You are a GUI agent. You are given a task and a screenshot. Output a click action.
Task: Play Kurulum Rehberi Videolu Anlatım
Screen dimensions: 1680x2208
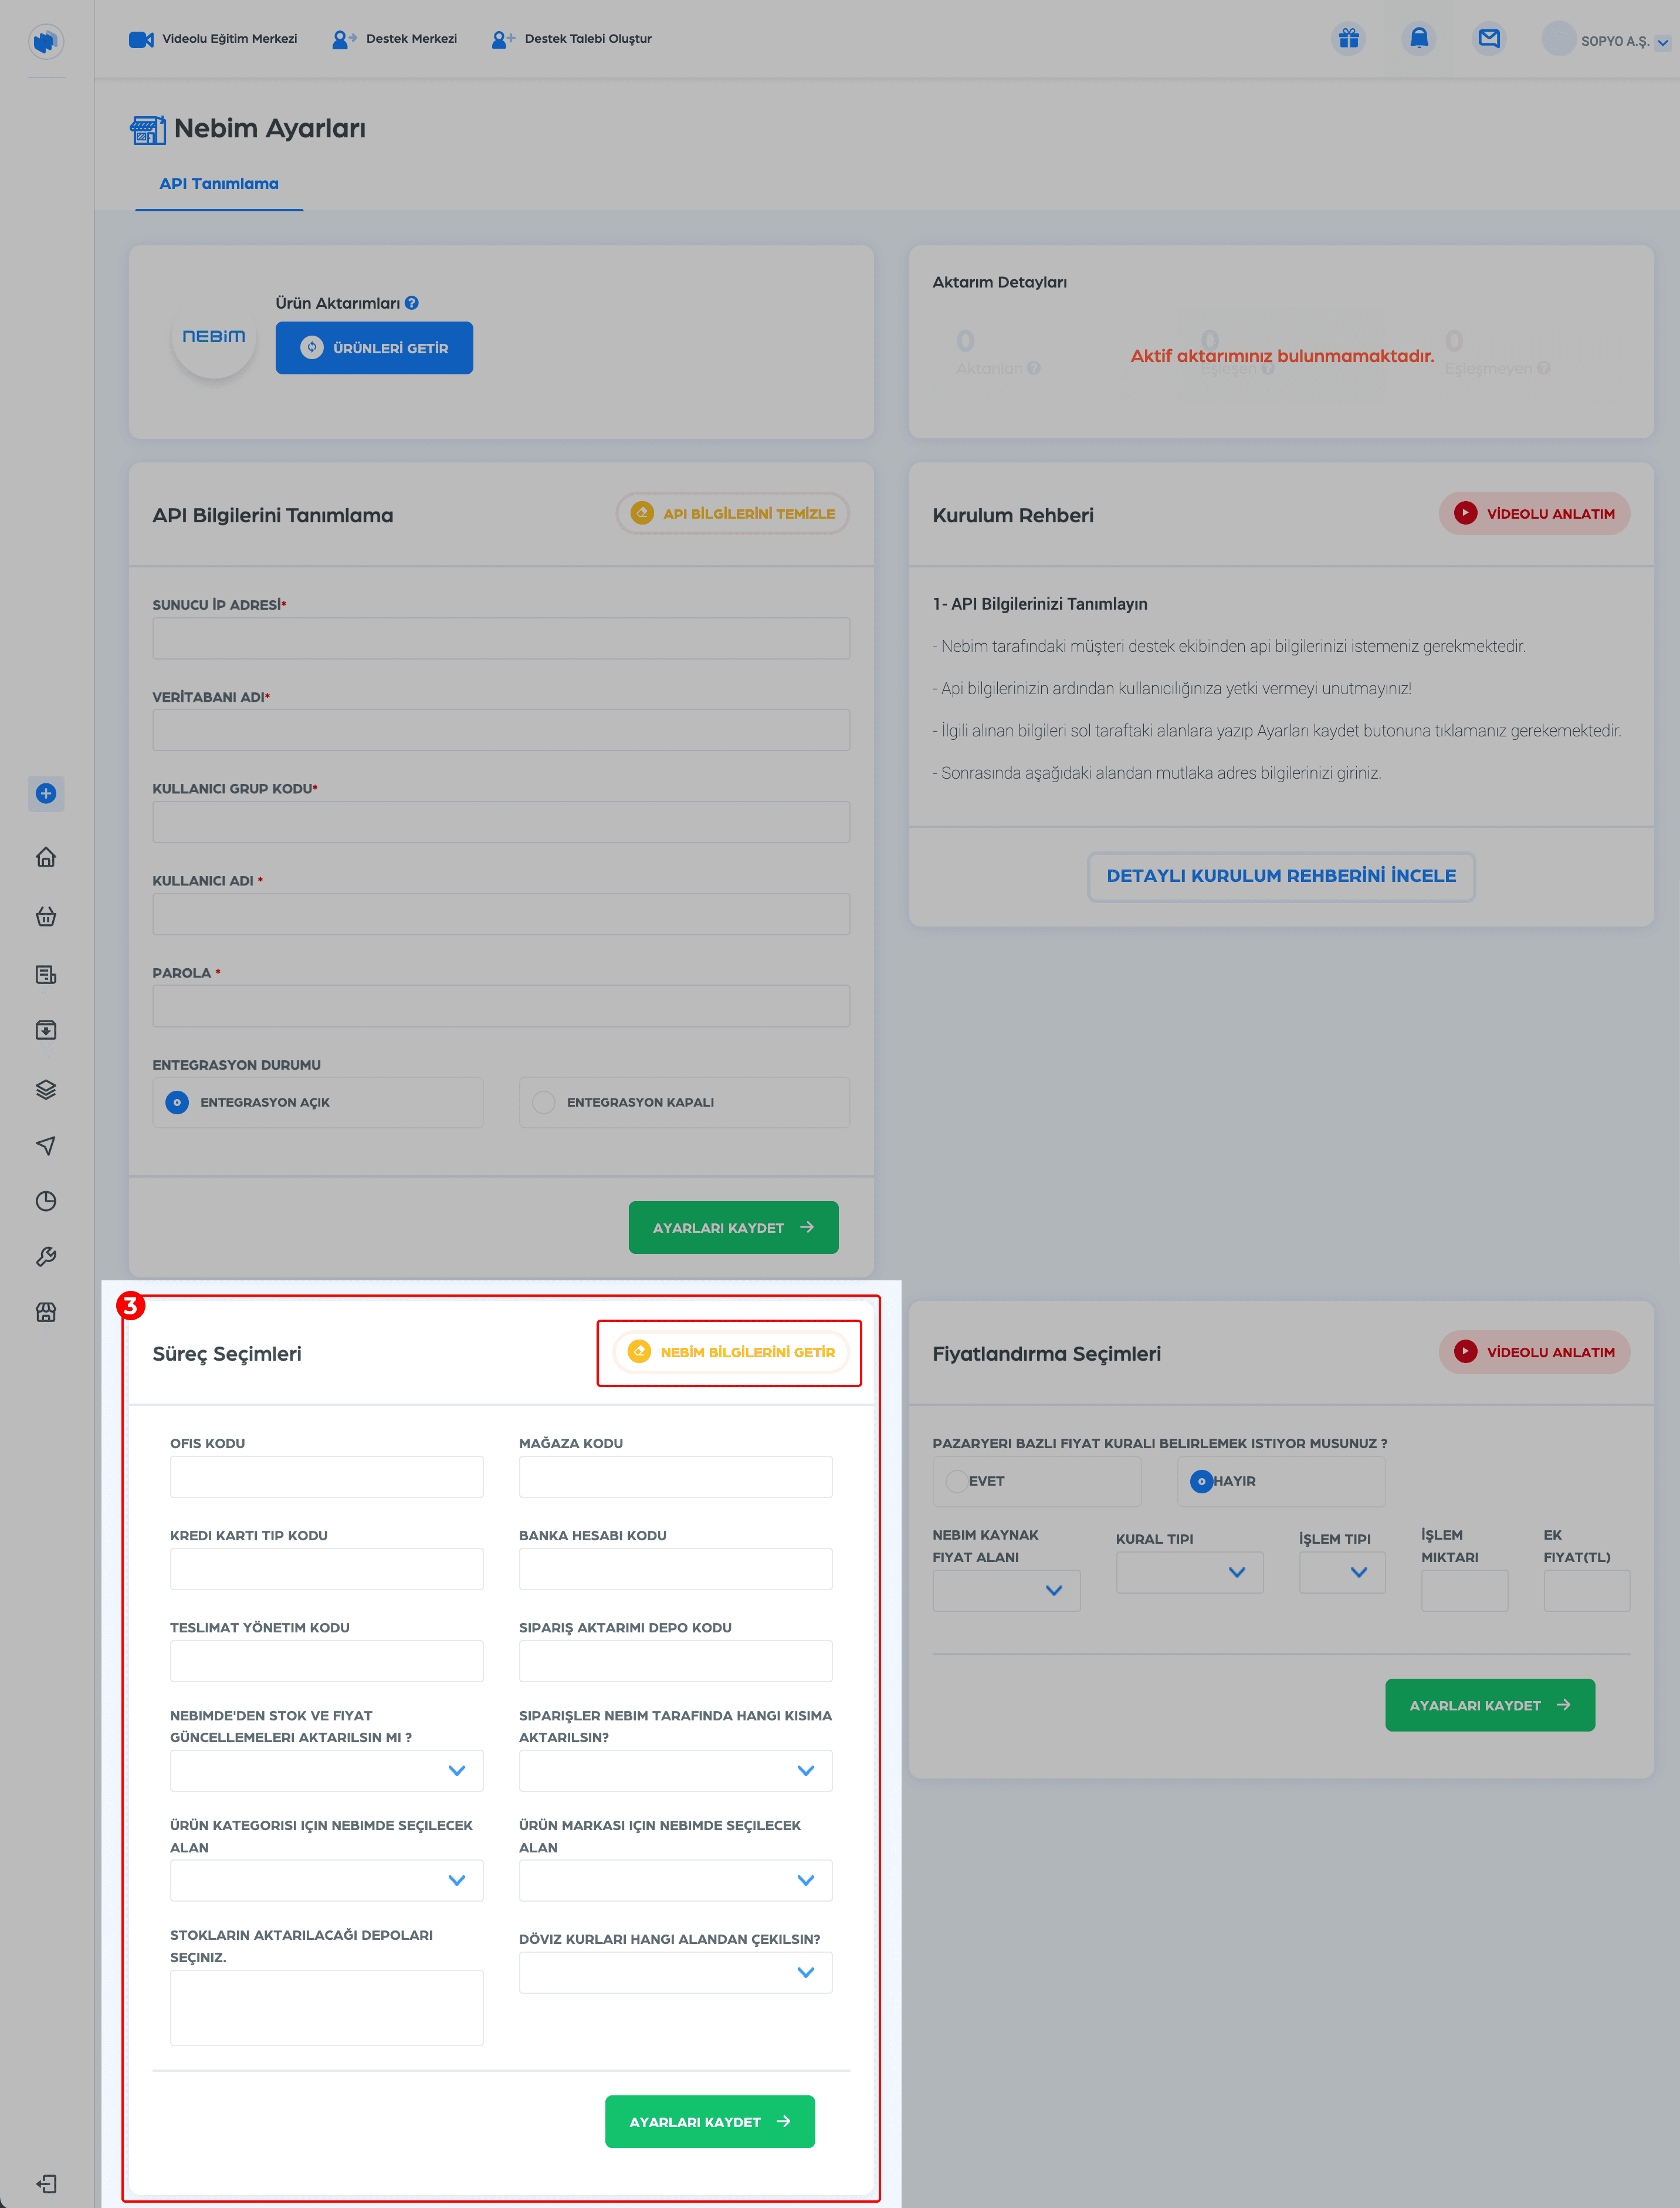1534,514
